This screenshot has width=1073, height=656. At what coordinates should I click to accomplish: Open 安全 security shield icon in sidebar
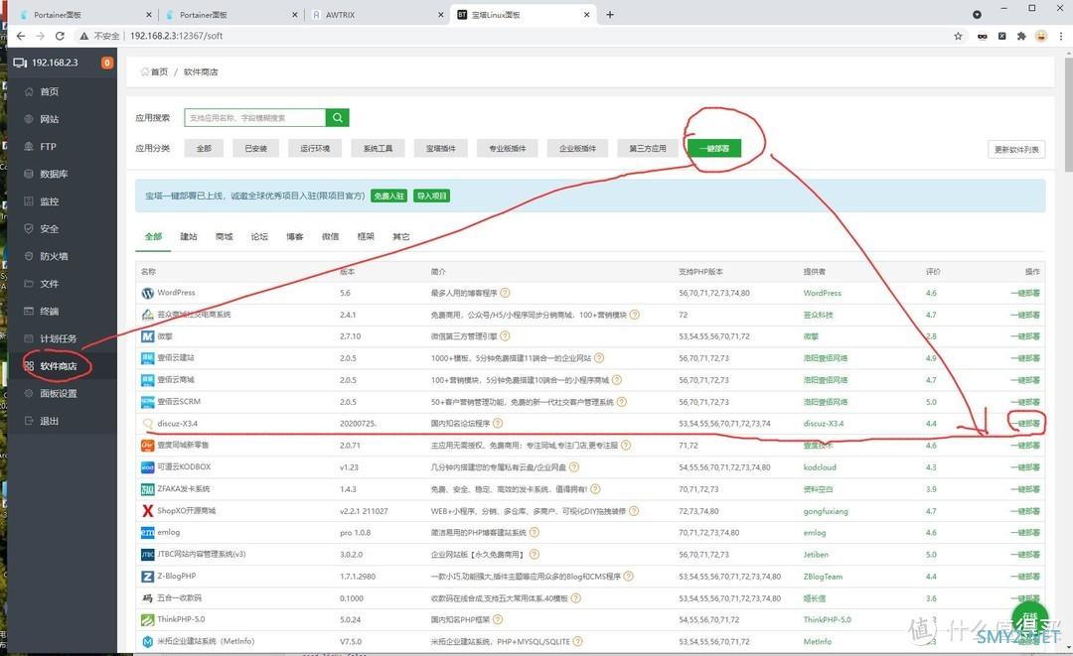[29, 228]
